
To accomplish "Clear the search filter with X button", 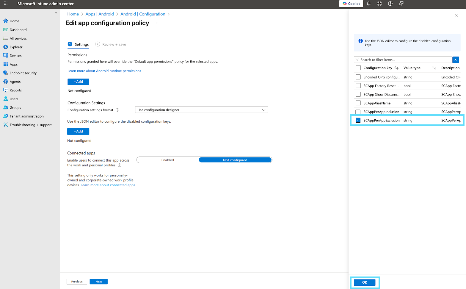I will (x=455, y=60).
